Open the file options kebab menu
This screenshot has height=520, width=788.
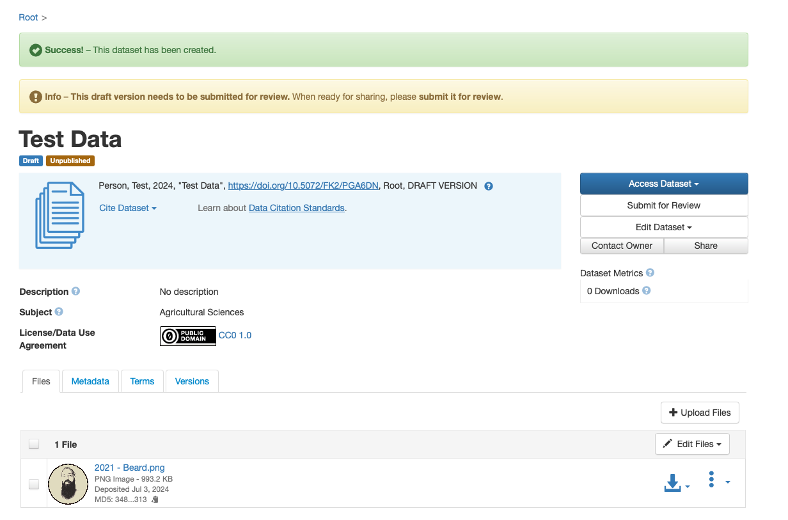coord(711,480)
